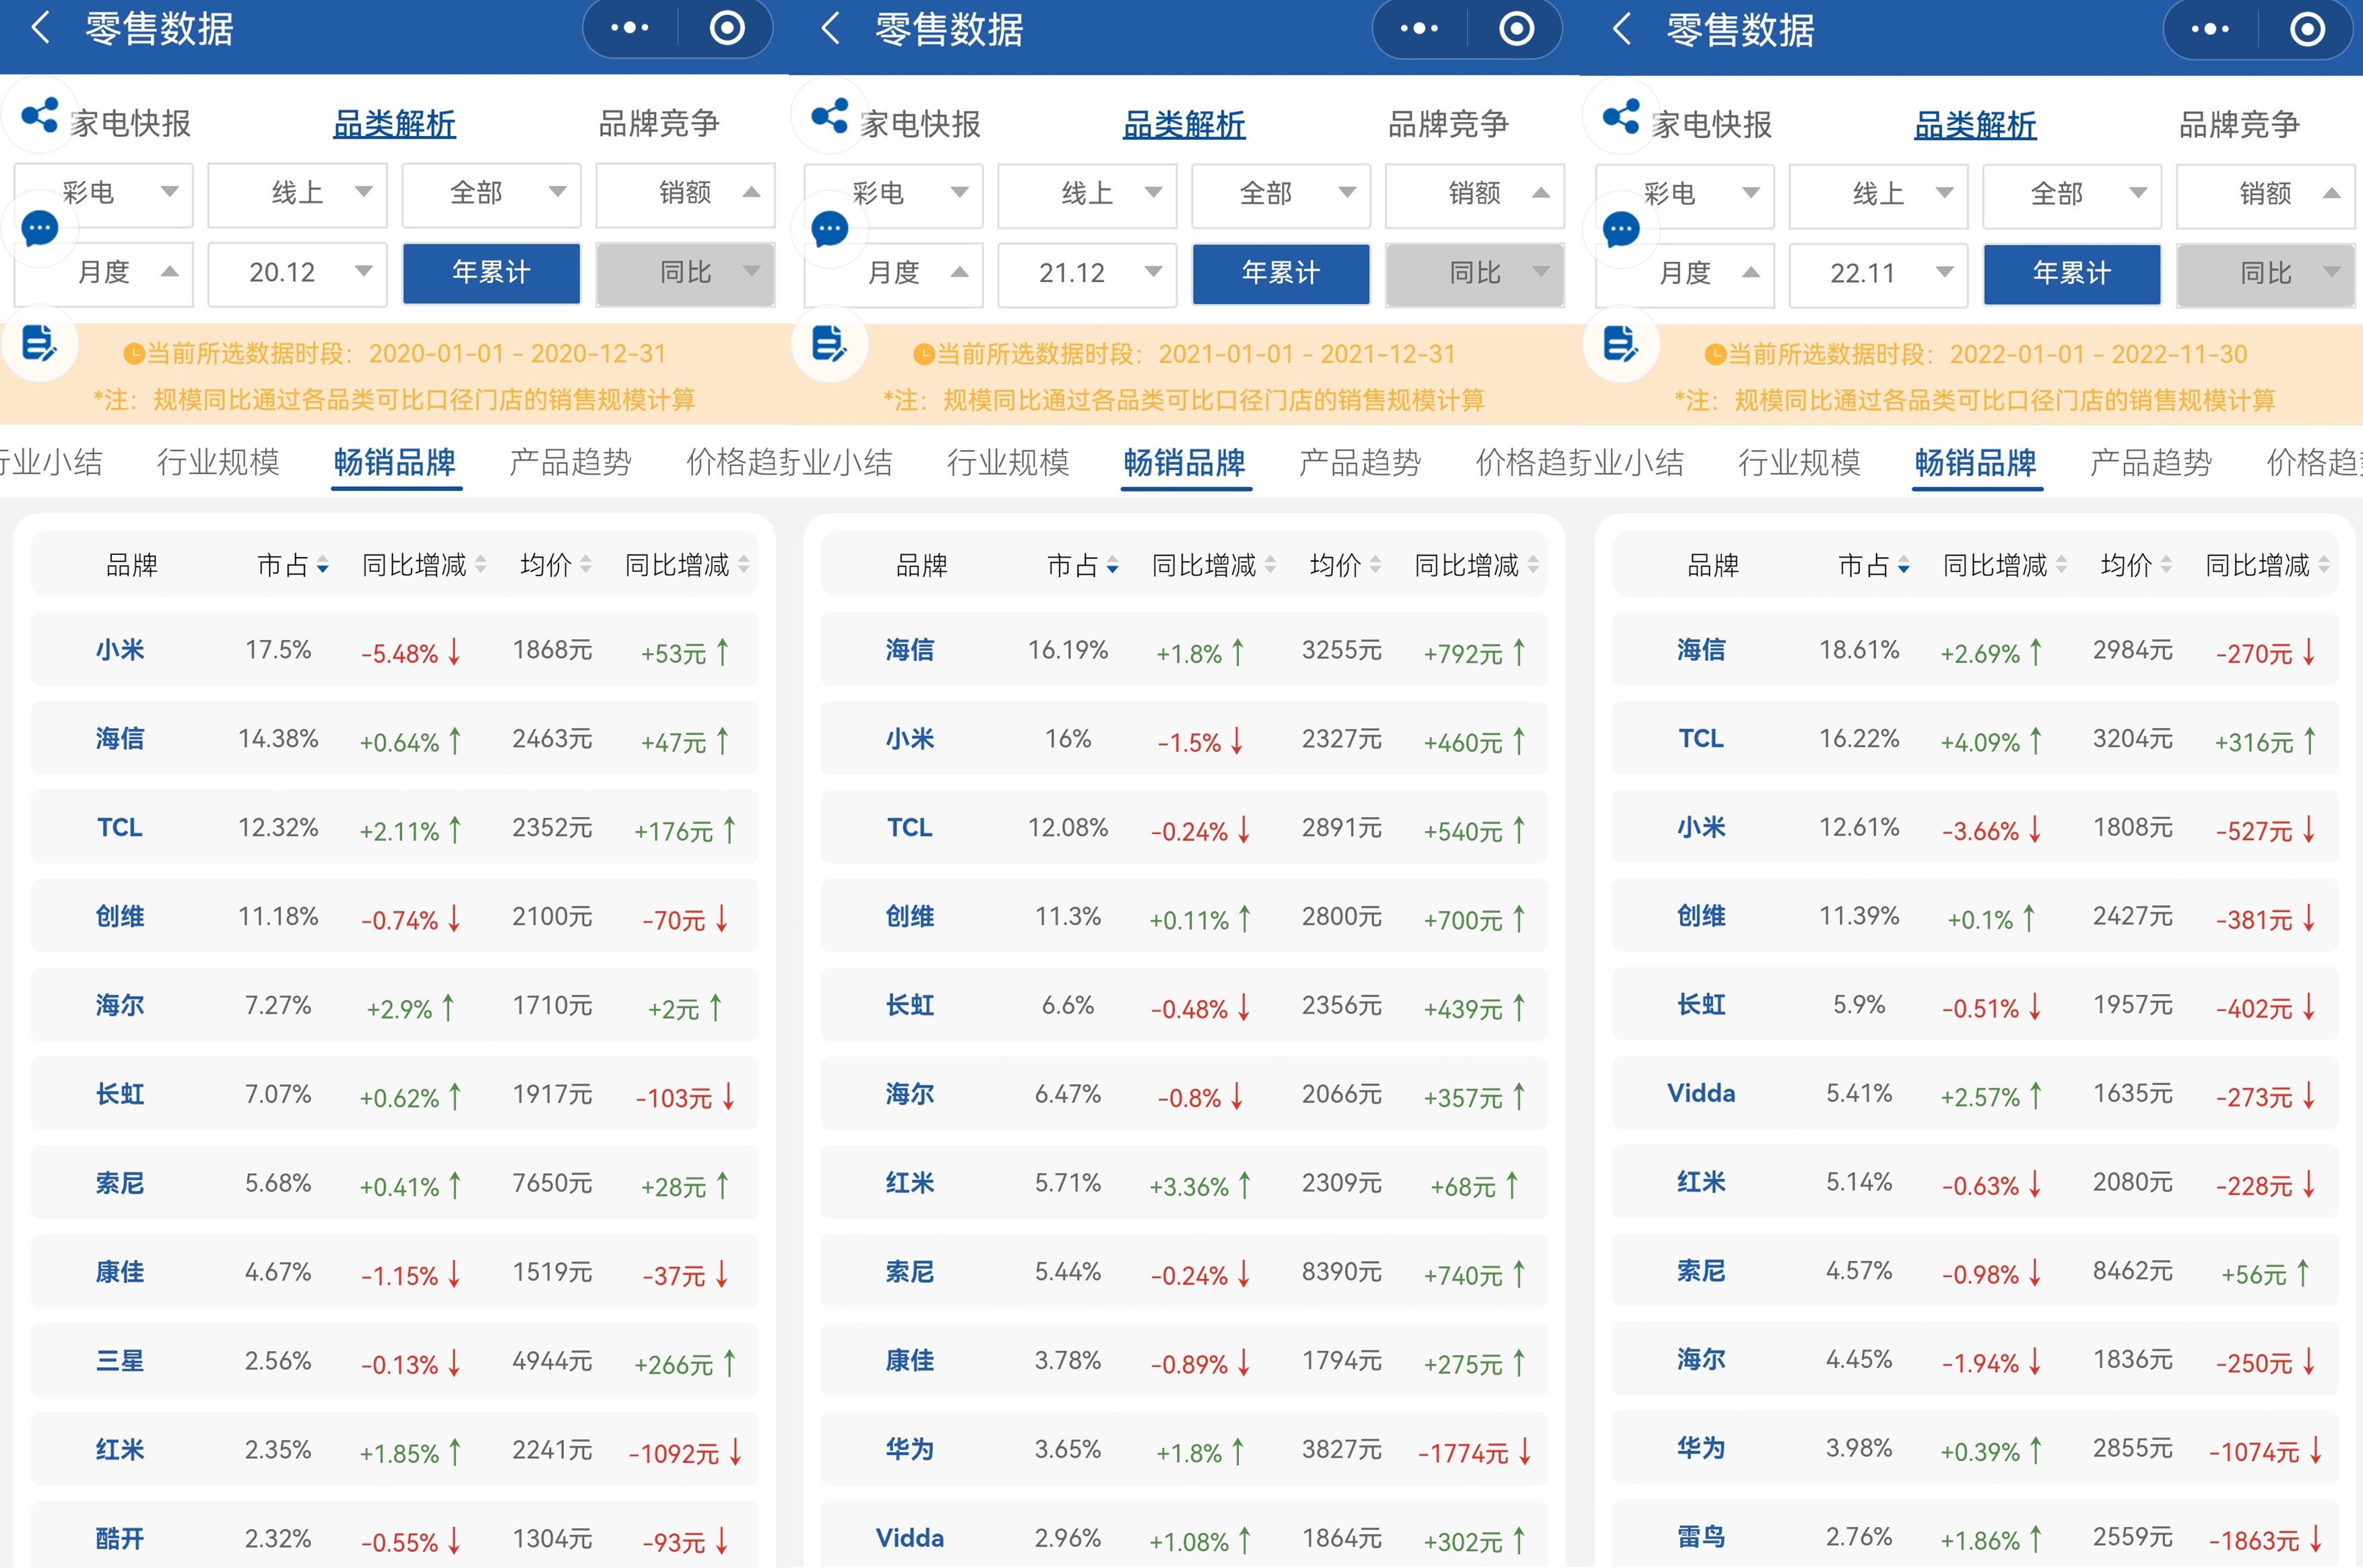The image size is (2363, 1568).
Task: Tap the document edit icon in right panel
Action: point(1620,344)
